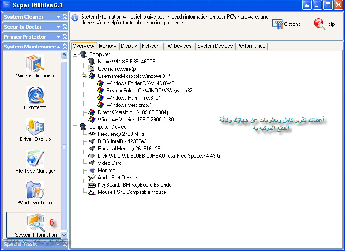Select the Video Card: row
This screenshot has width=345, height=251.
pyautogui.click(x=110, y=163)
